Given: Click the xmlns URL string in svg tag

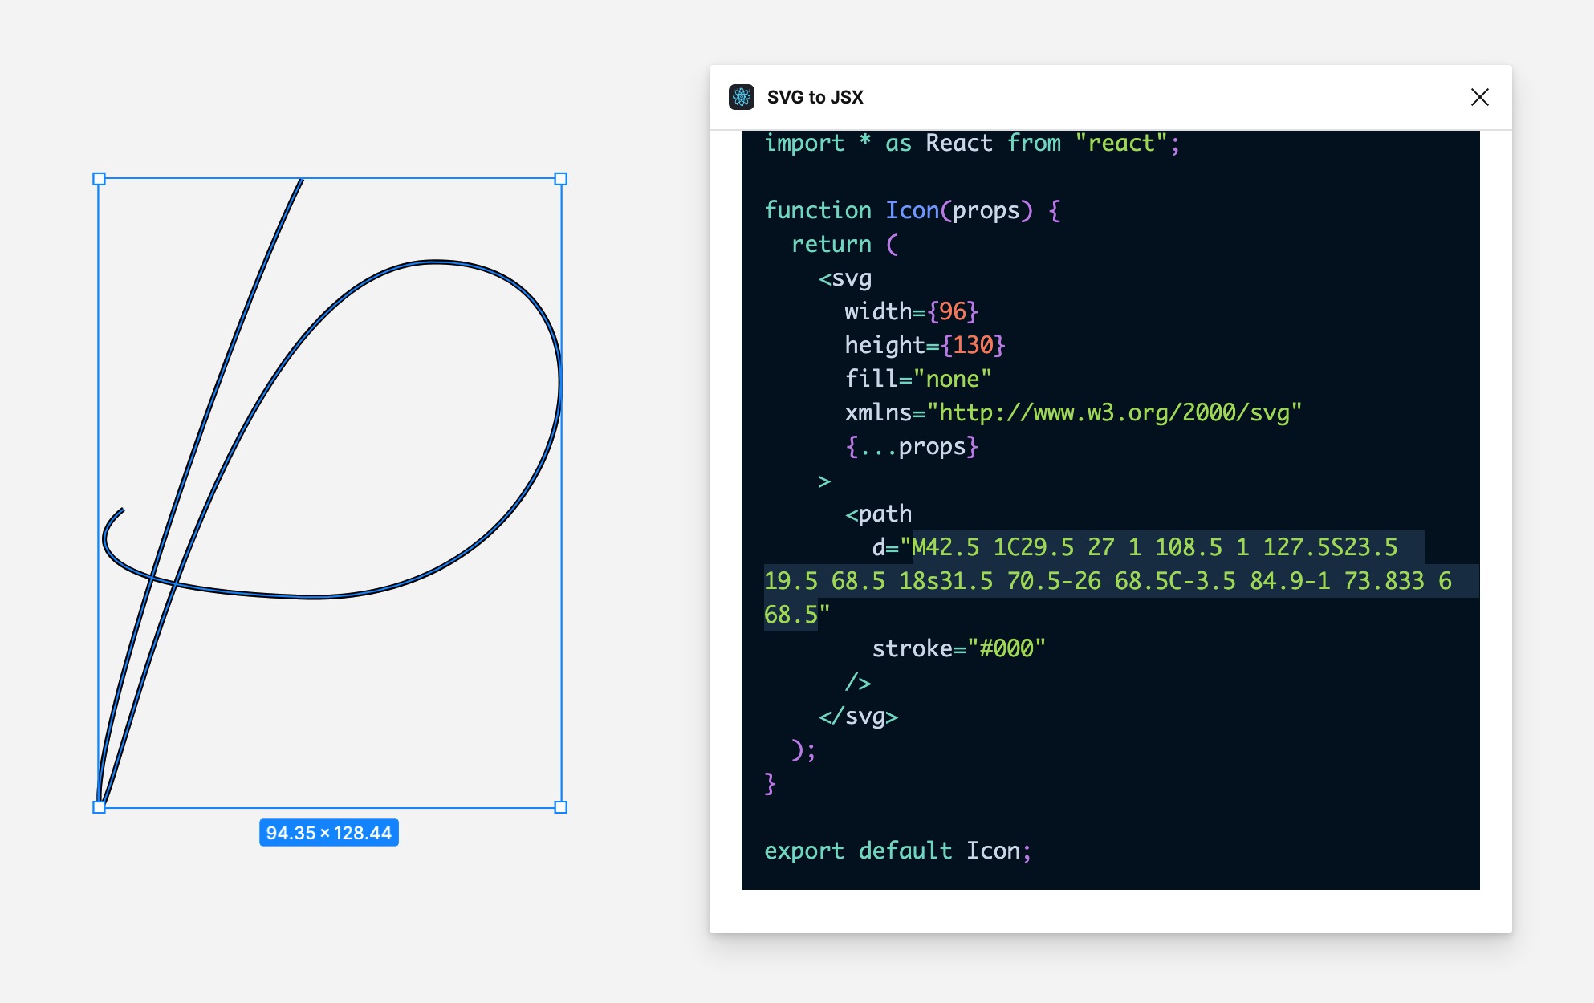Looking at the screenshot, I should (1116, 412).
